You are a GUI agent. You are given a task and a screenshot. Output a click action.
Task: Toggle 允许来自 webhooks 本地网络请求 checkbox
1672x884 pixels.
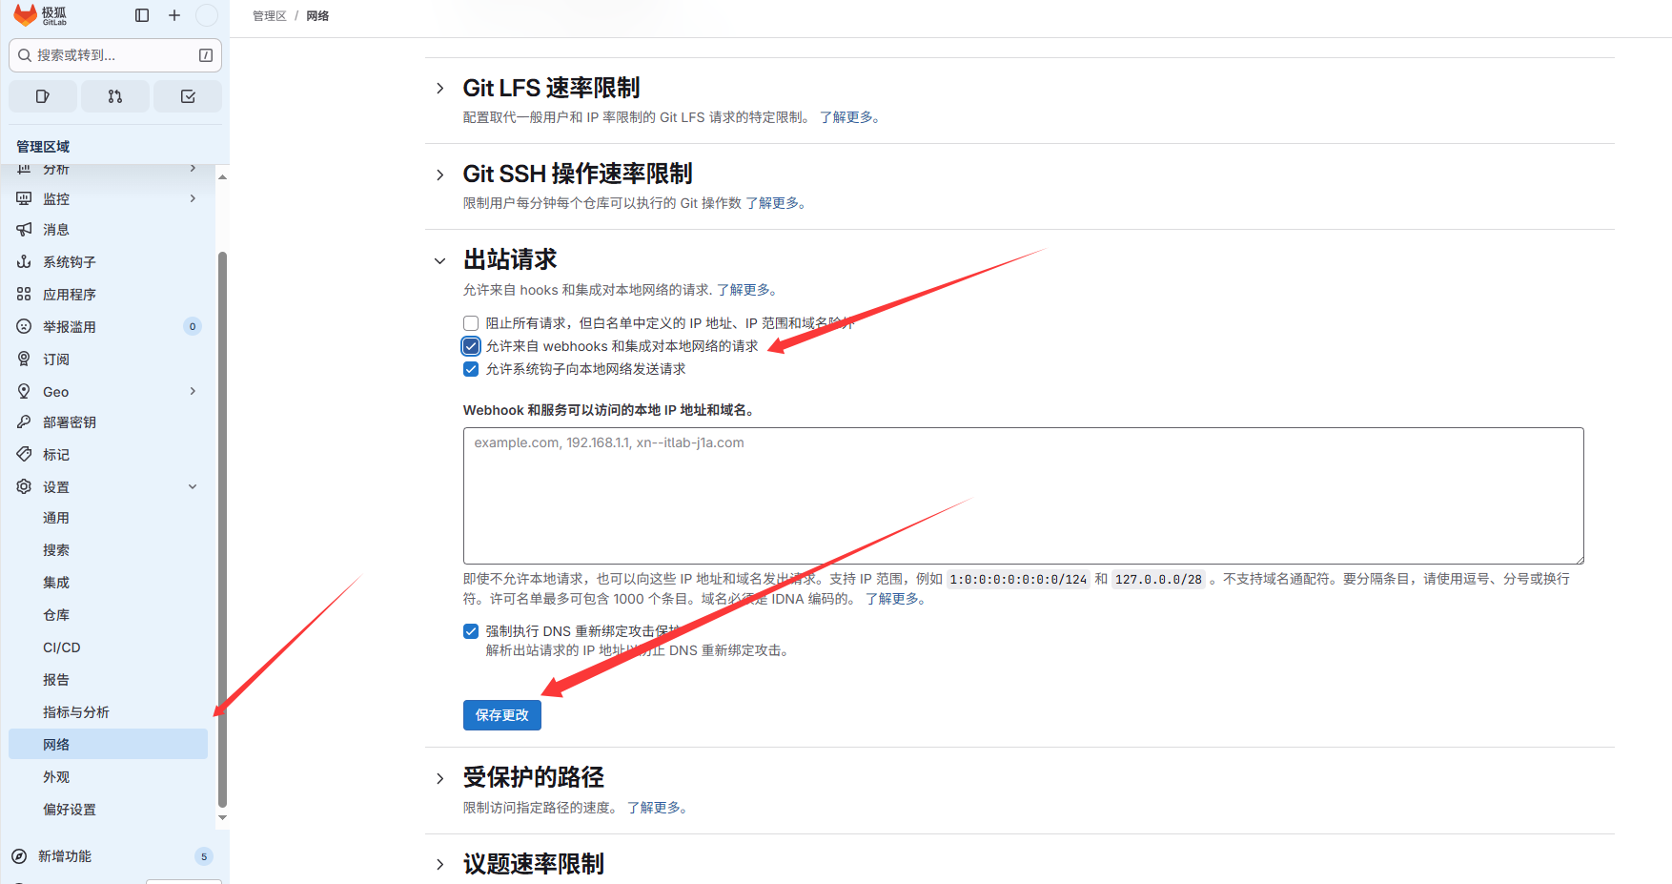[x=471, y=346]
